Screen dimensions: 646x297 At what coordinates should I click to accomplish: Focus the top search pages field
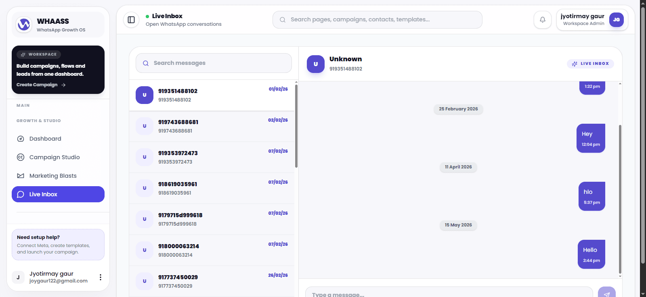coord(378,20)
